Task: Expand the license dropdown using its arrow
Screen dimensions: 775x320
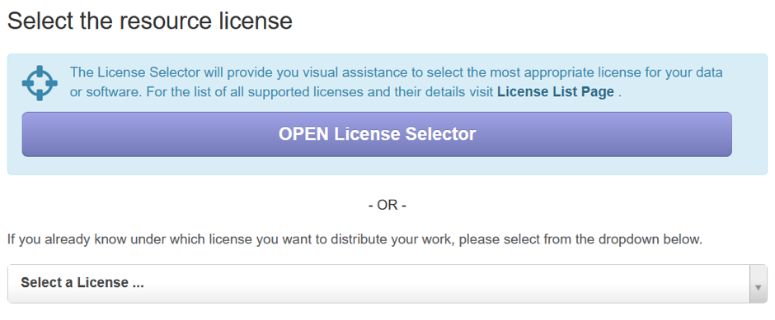Action: coord(759,284)
